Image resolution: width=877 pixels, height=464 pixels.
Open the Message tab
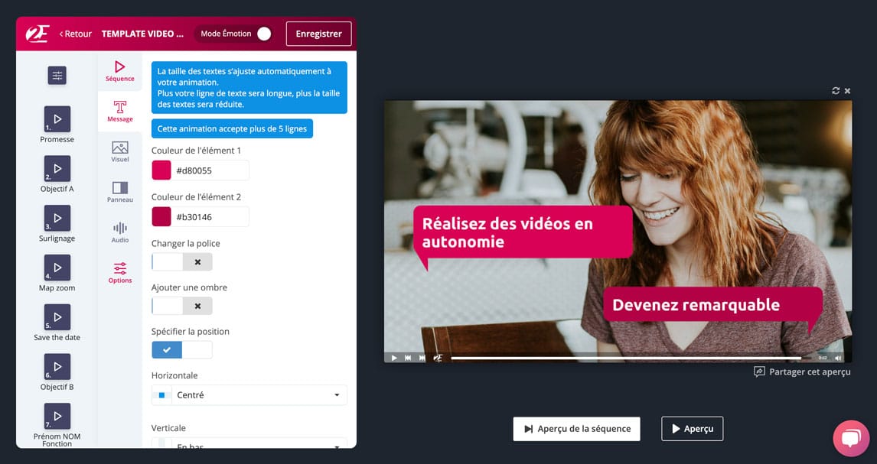pos(119,111)
